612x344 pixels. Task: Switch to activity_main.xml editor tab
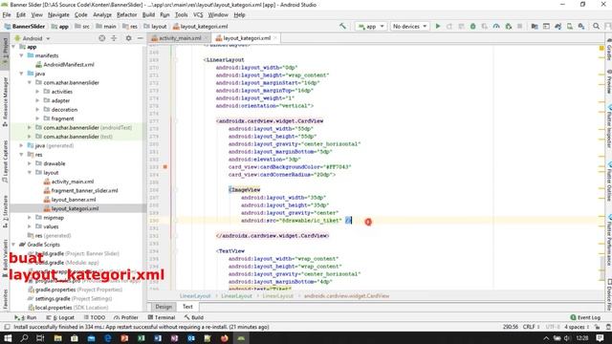coord(180,38)
